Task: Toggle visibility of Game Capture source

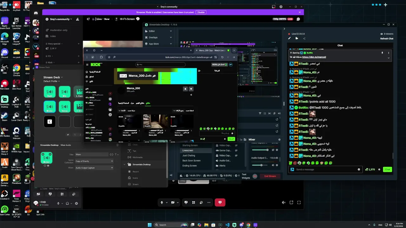Action: [236, 150]
